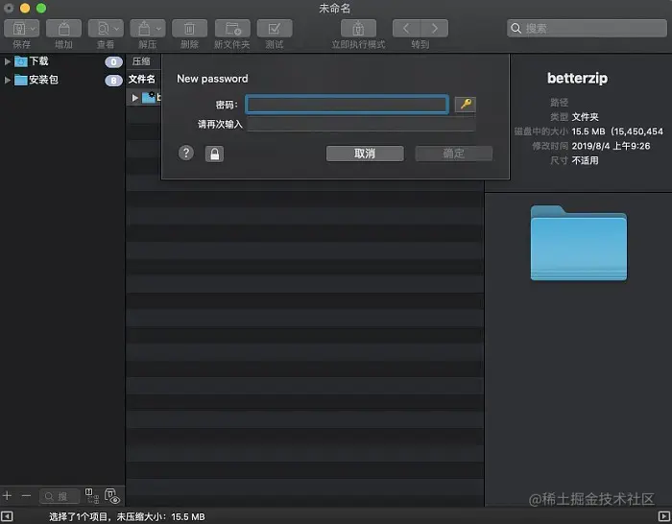
Task: Expand the 安装包 folder in sidebar
Action: pyautogui.click(x=8, y=80)
